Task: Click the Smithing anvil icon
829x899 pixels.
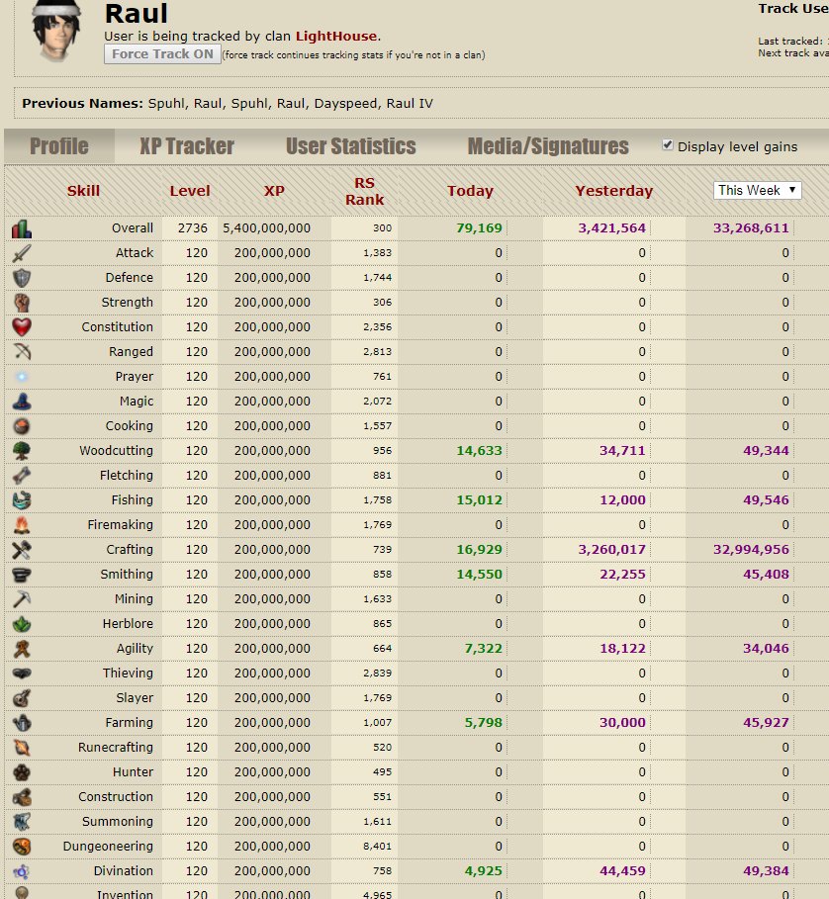Action: pos(22,574)
